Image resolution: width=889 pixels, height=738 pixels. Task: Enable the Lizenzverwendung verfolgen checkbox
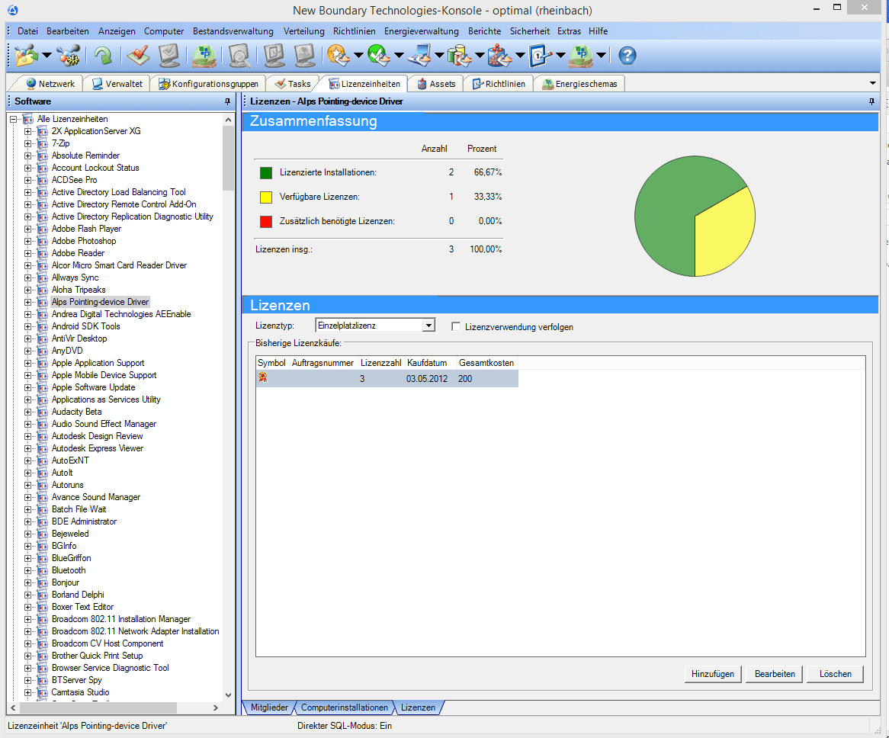coord(455,327)
